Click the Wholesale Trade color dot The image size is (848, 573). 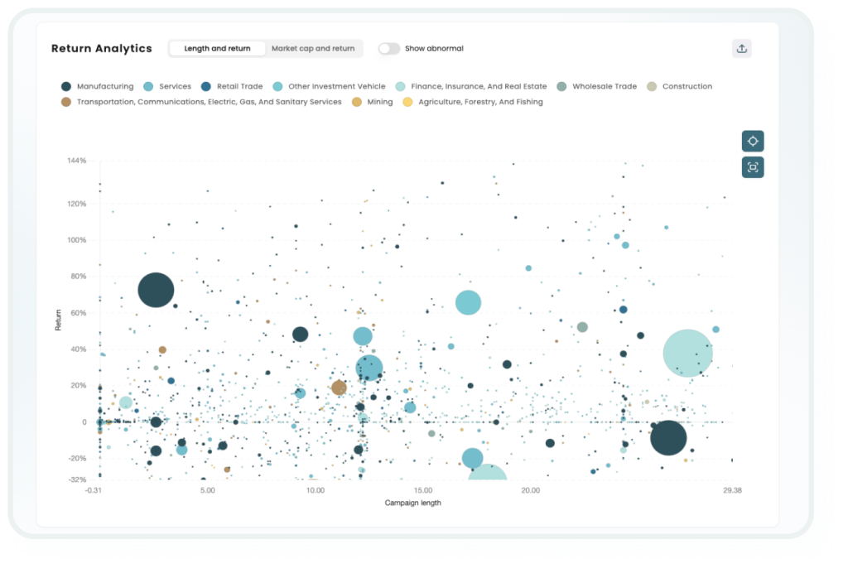point(562,86)
